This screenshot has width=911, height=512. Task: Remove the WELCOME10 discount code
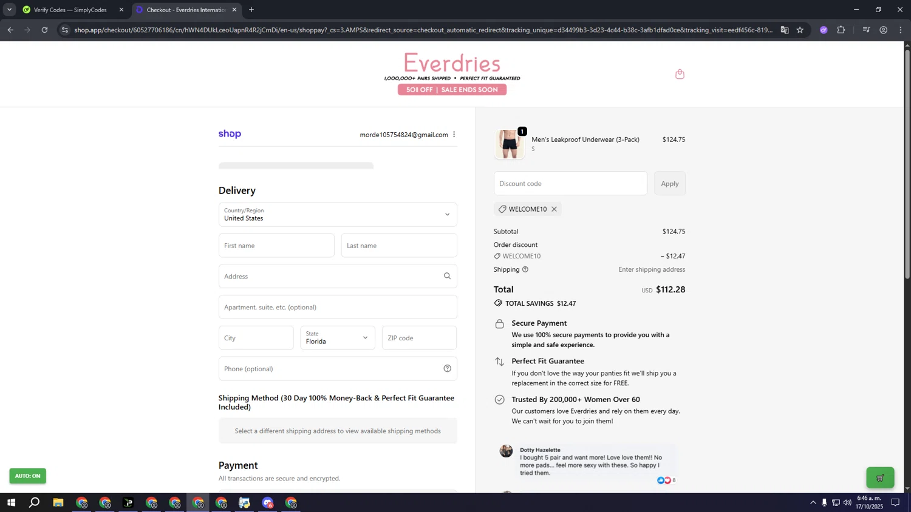coord(554,209)
